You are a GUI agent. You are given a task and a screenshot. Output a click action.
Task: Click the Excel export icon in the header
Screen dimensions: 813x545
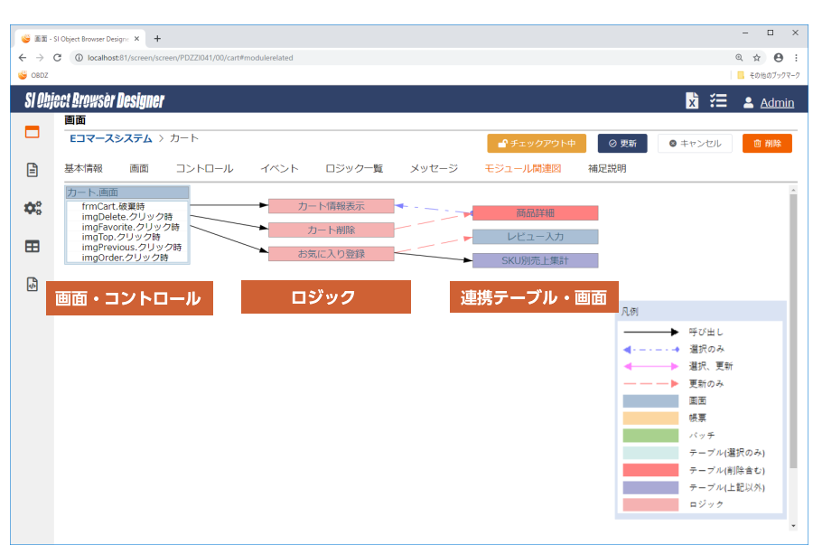click(x=692, y=101)
